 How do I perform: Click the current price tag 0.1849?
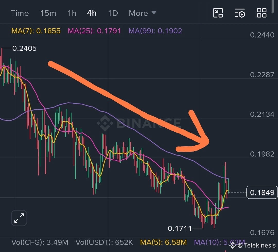(262, 192)
